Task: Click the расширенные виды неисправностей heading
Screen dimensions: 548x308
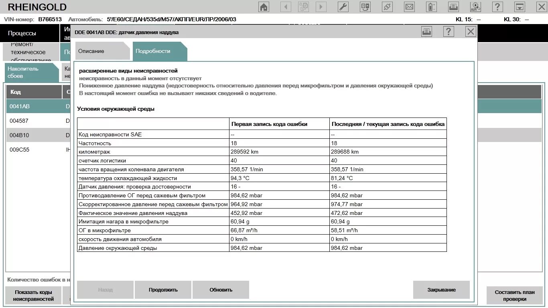Action: point(128,71)
